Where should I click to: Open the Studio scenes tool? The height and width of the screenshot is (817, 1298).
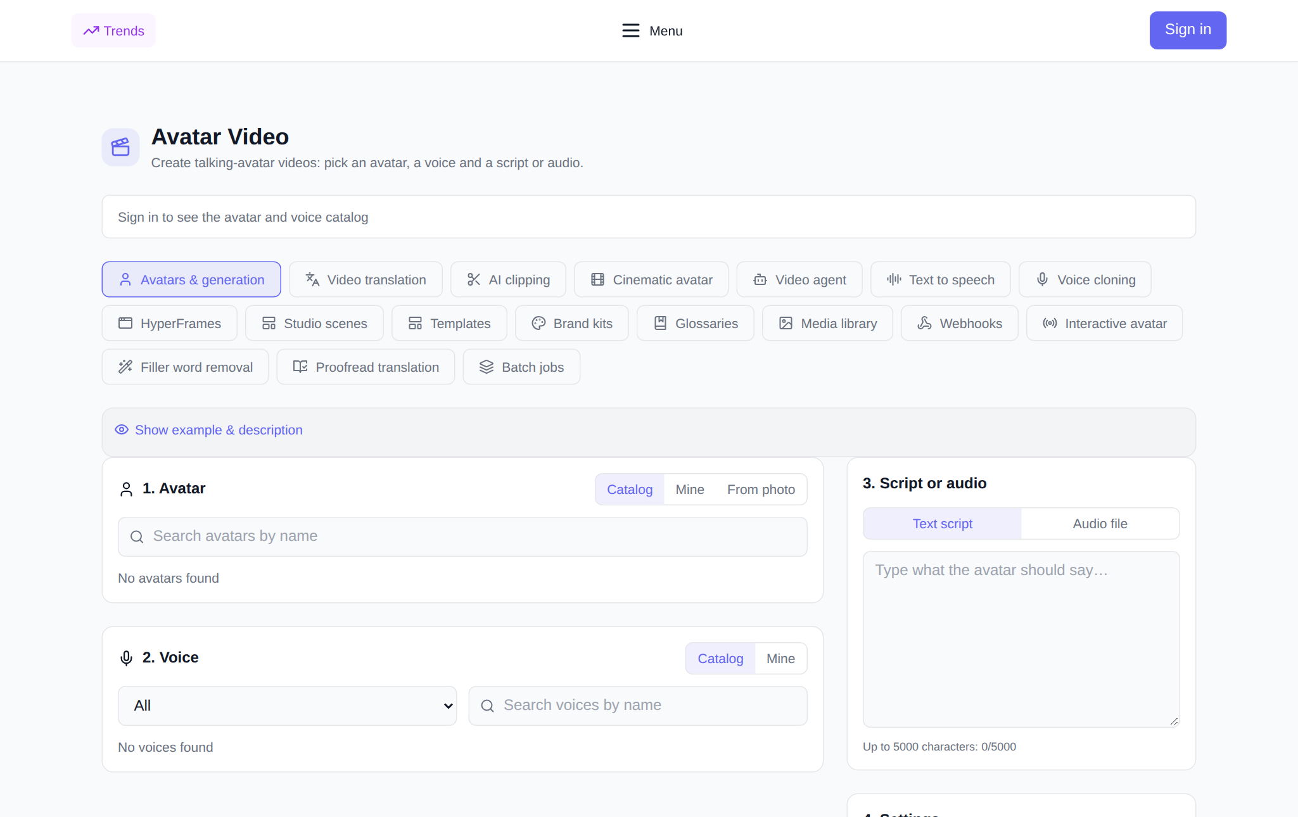click(x=314, y=323)
